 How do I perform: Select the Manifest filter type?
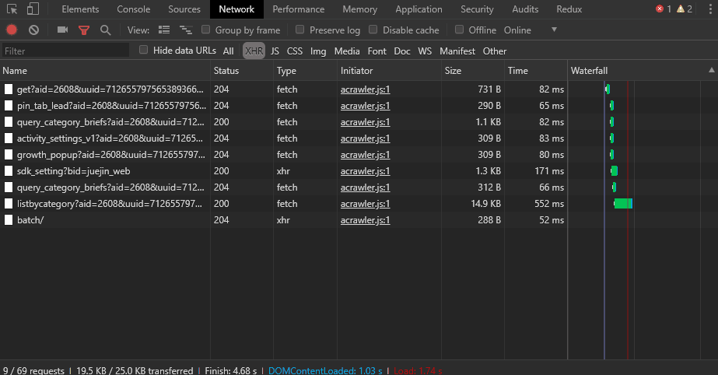point(457,51)
